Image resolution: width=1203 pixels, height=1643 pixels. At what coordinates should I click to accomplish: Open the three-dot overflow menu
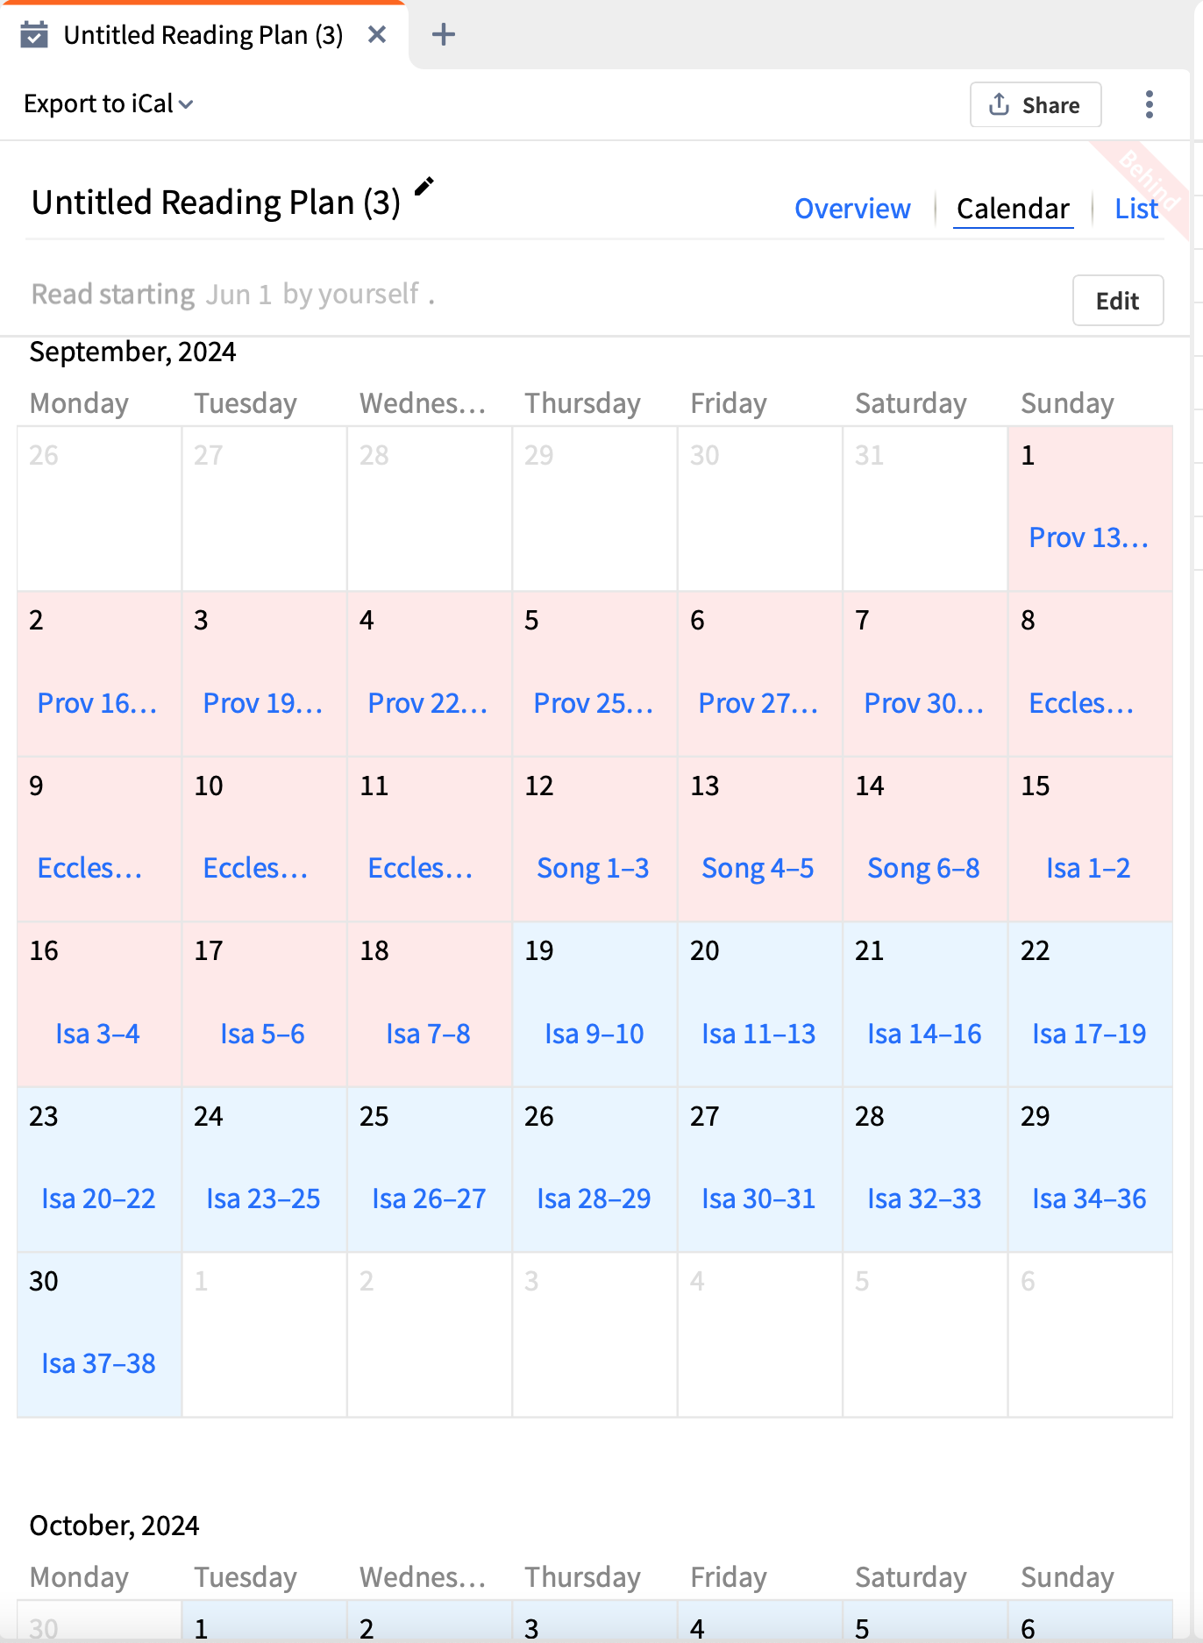tap(1149, 103)
